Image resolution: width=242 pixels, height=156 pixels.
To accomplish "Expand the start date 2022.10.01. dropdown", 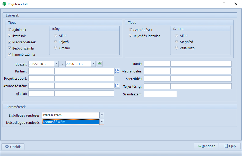I will (56, 64).
